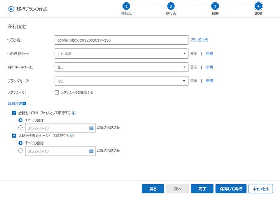Click the back arrow beside 移行プランの作成
Viewport: 280px width, 198px height.
coord(11,9)
